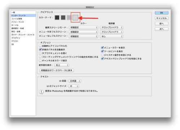The height and width of the screenshot is (130, 180).
Task: Open メニューなしフルスクリーン border dropdown showing なし
Action: (x=112, y=36)
